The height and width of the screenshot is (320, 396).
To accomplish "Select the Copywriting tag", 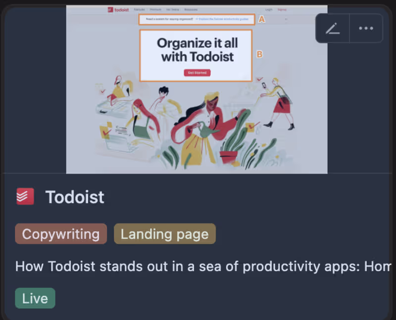I will [61, 234].
